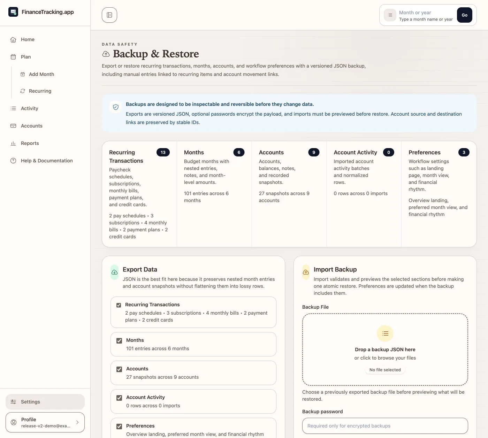Open the Plan section
The height and width of the screenshot is (438, 488).
(x=45, y=57)
